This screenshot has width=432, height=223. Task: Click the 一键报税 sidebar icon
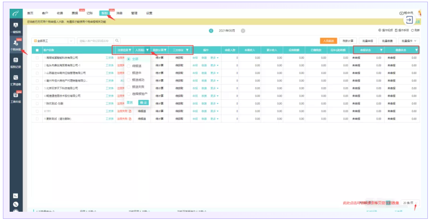15,28
